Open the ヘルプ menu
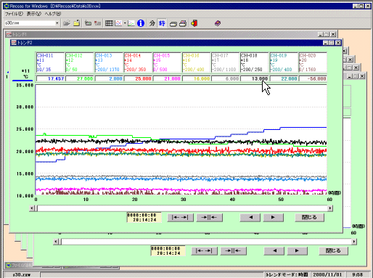This screenshot has width=373, height=278. pyautogui.click(x=53, y=14)
